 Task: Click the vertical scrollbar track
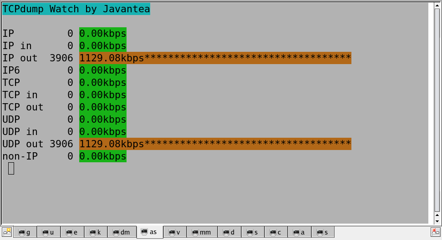(437, 110)
